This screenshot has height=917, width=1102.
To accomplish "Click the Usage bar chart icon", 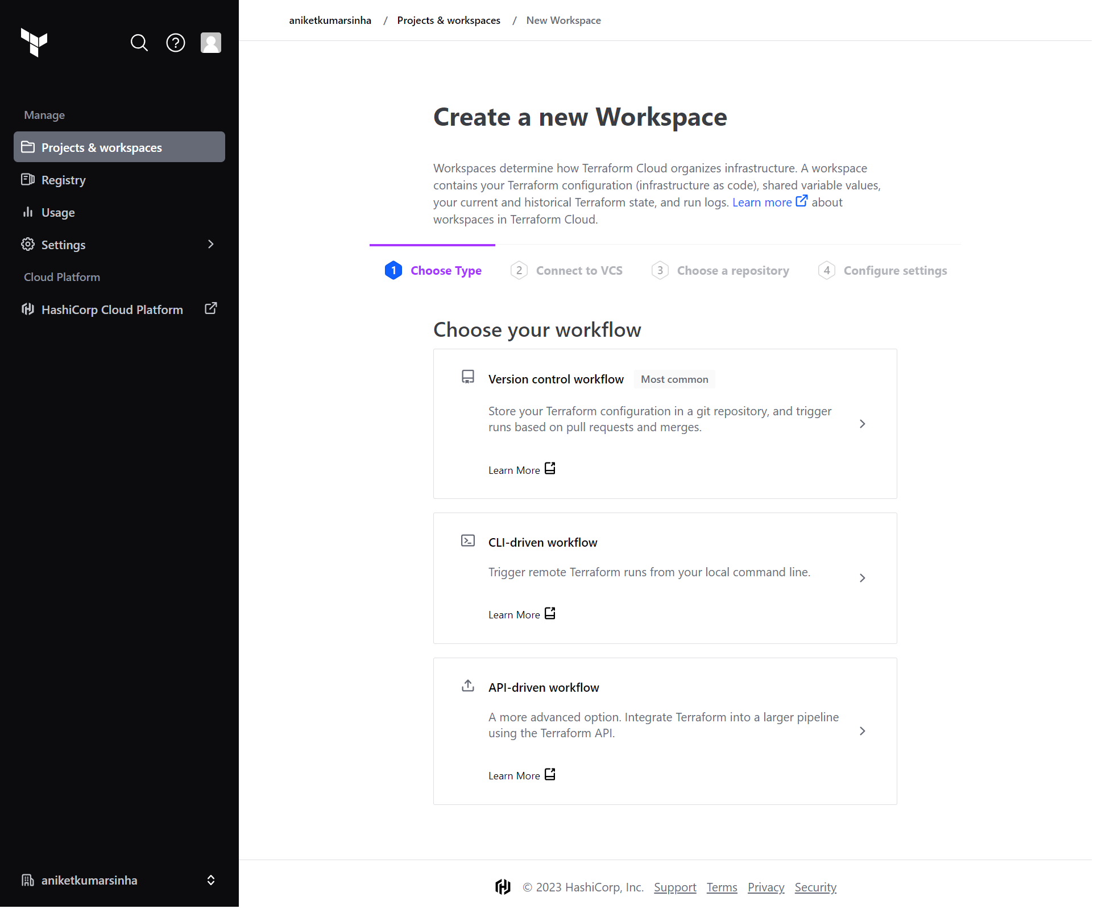I will [x=28, y=212].
